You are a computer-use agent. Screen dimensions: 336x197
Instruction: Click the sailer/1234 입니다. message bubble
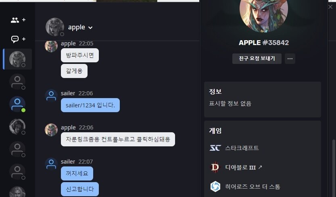[90, 105]
